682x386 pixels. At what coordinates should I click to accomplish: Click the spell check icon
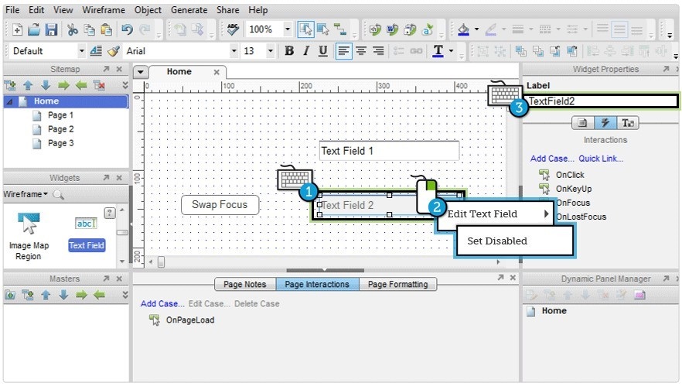232,29
